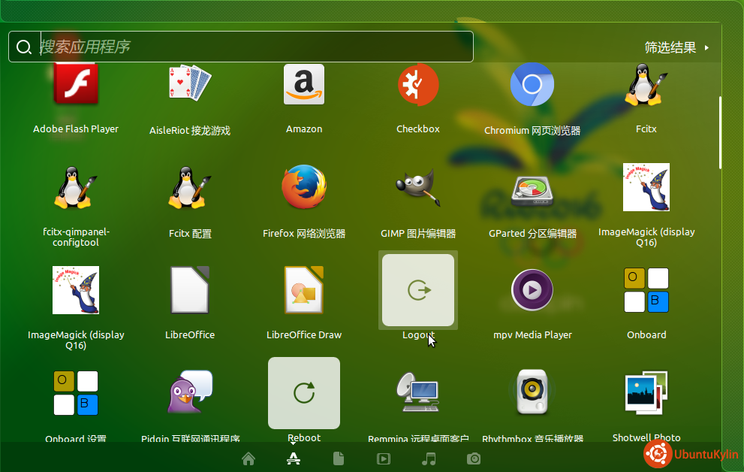744x472 pixels.
Task: Click the Logout tile
Action: click(x=418, y=290)
